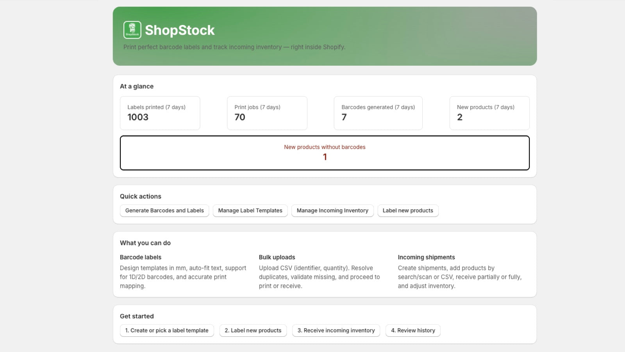Click the ShopStock logo icon
This screenshot has width=625, height=352.
(132, 30)
